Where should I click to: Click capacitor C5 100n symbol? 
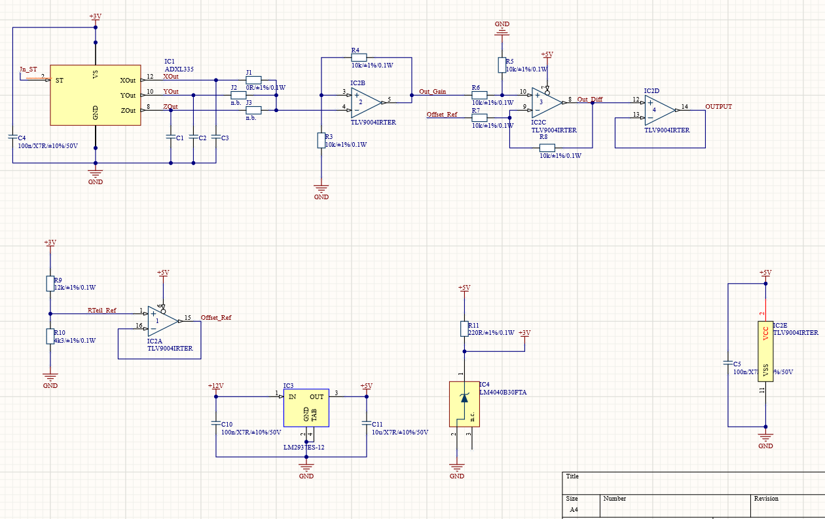click(729, 362)
